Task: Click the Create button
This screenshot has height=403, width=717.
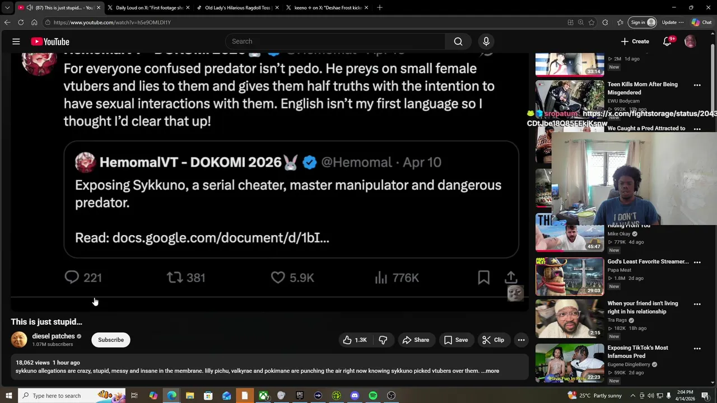Action: [x=635, y=41]
